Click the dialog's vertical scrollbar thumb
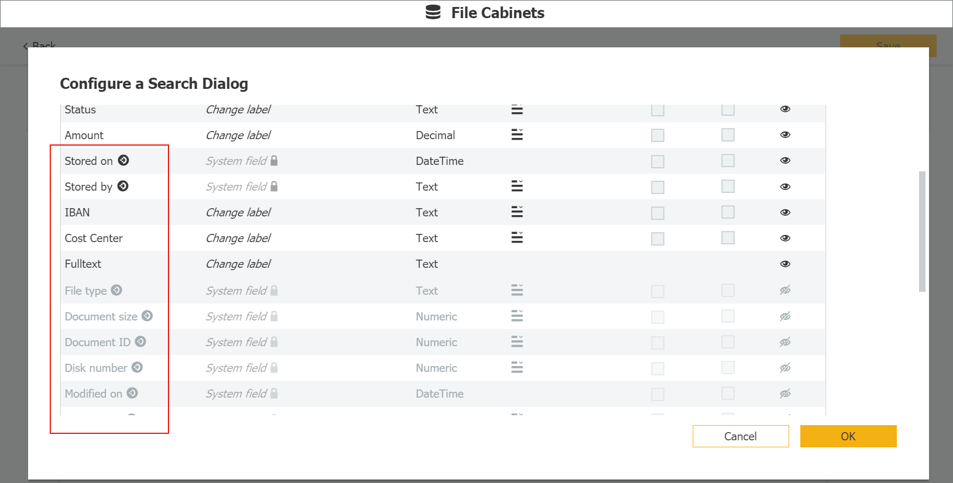Screen dimensions: 953x483 click(x=922, y=231)
